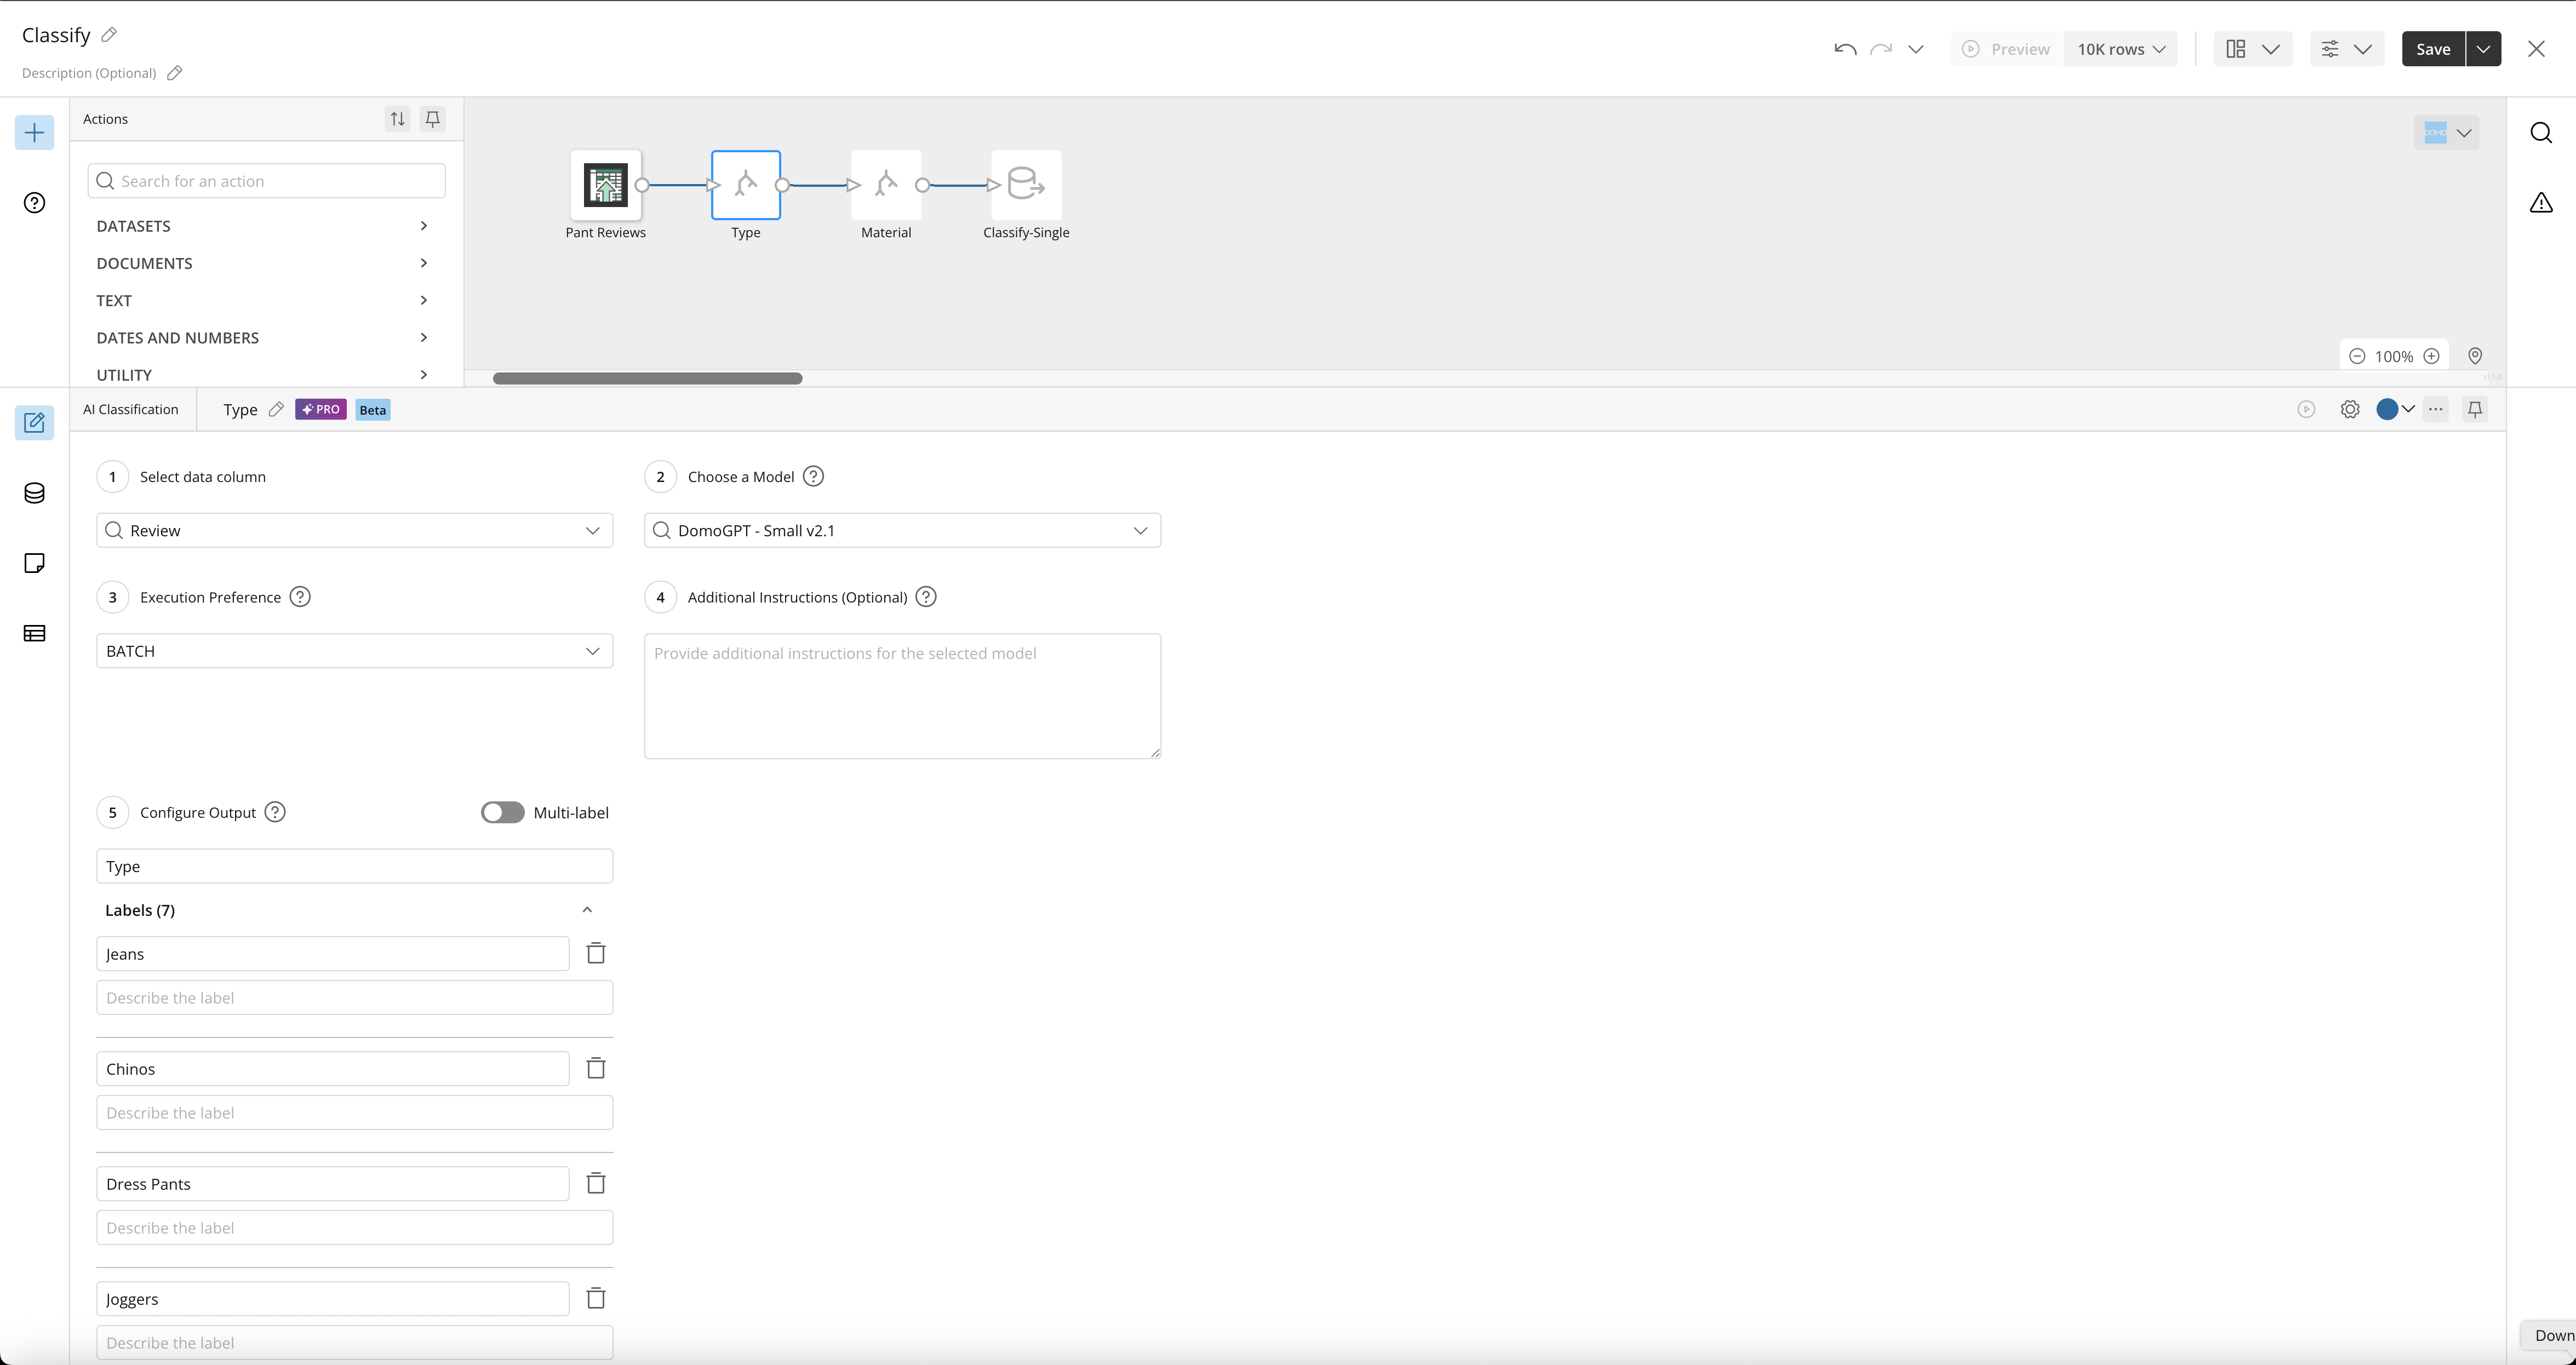Open tile settings gear
This screenshot has height=1365, width=2576.
pos(2350,409)
